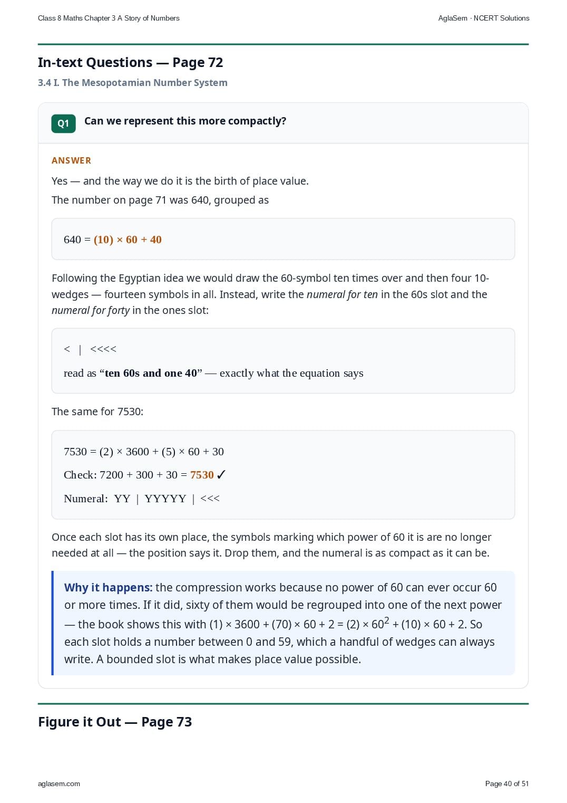This screenshot has width=567, height=803.
Task: Click the sentence 'The same for 7530:'
Action: [97, 412]
